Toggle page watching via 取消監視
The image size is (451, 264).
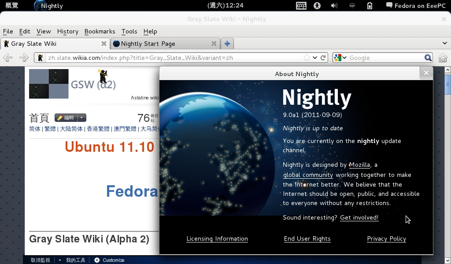click(40, 260)
